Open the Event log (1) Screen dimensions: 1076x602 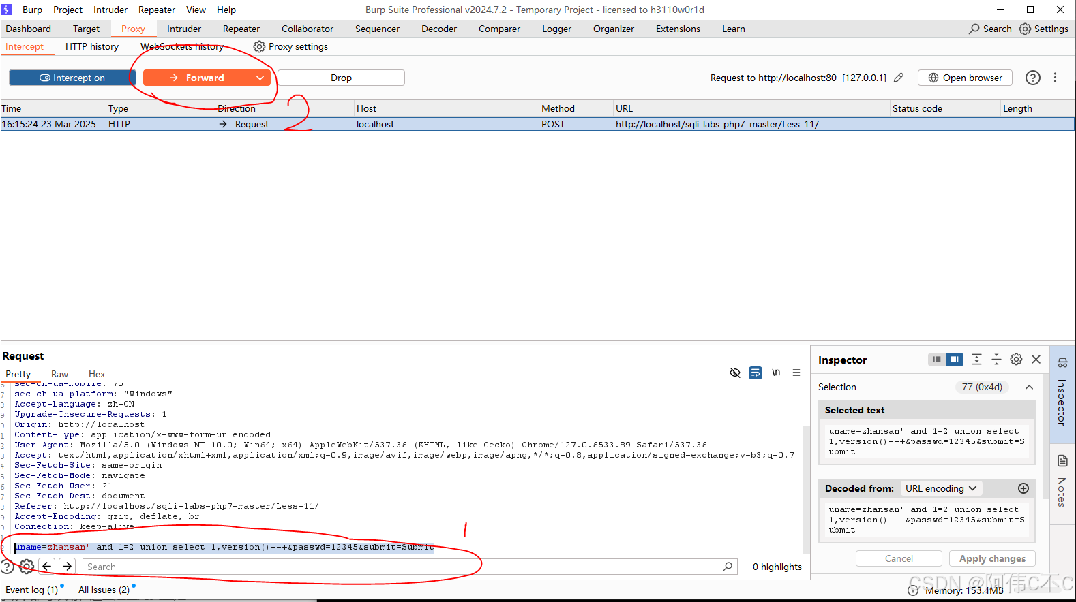click(x=31, y=590)
